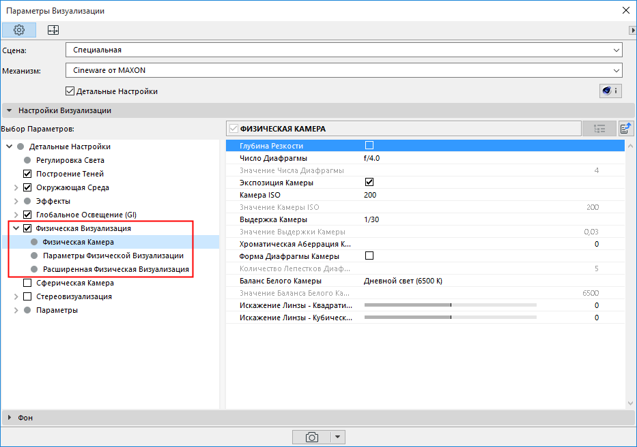Viewport: 637px width, 447px height.
Task: Start render with the camera button
Action: (x=311, y=437)
